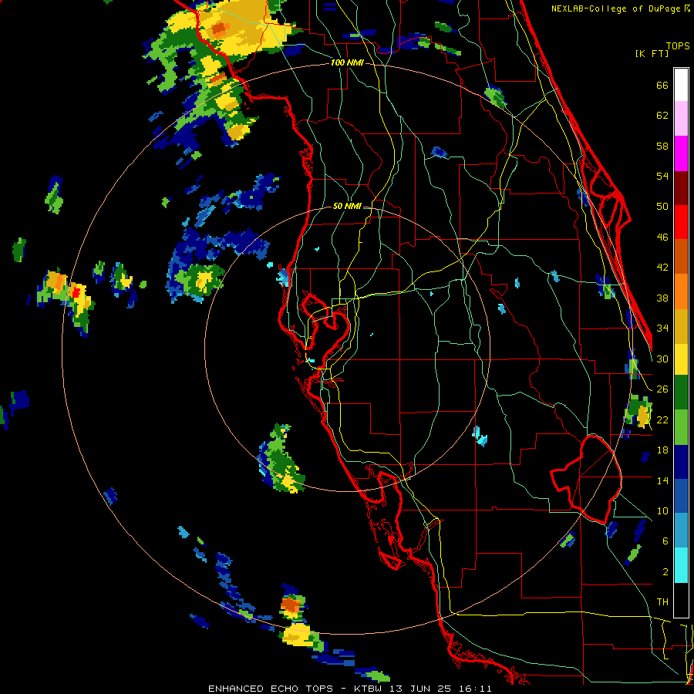Click the 38 legend value
The height and width of the screenshot is (694, 694).
[662, 298]
